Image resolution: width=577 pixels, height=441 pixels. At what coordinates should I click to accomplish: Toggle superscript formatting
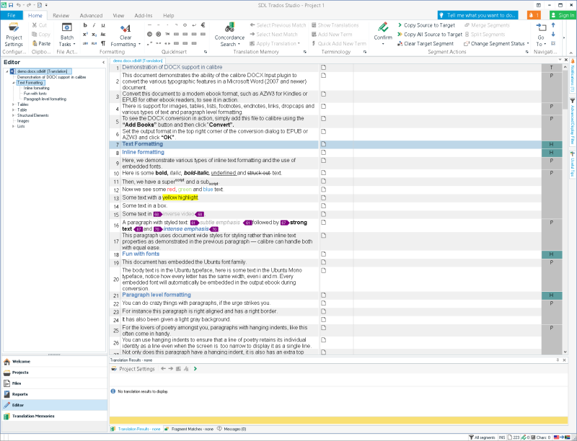pos(85,34)
